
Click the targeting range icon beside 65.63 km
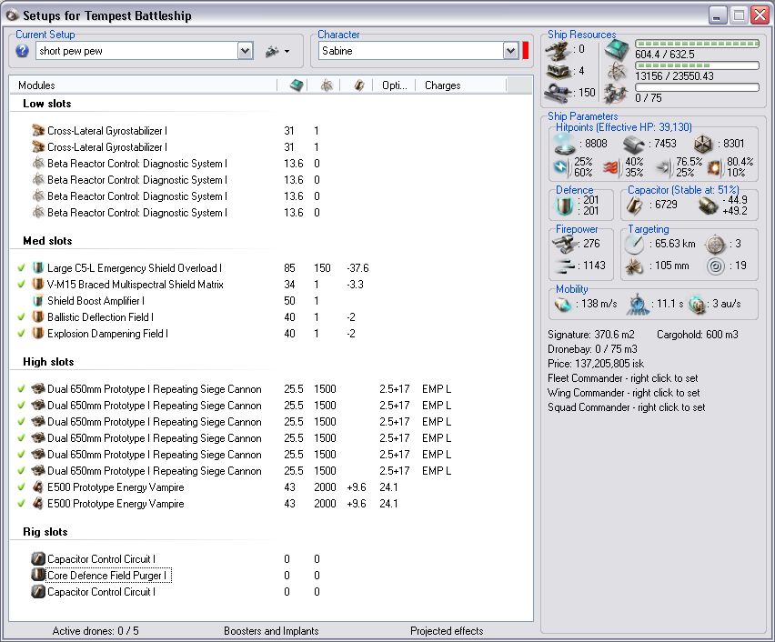pyautogui.click(x=634, y=244)
